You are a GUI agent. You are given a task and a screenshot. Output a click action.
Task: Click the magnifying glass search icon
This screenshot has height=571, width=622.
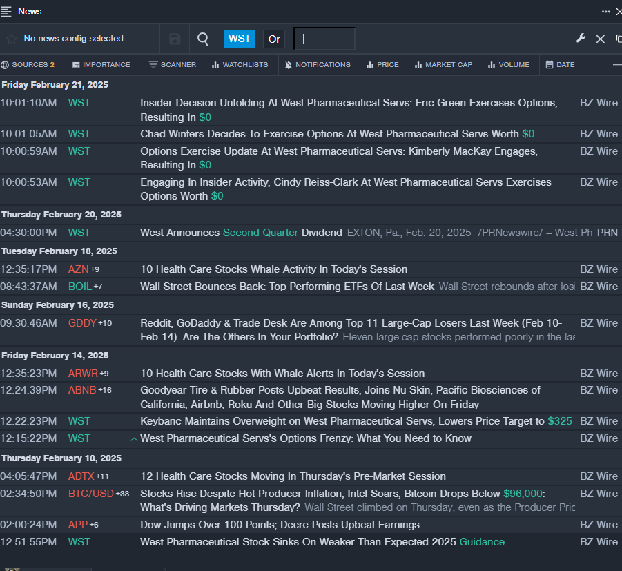click(203, 39)
